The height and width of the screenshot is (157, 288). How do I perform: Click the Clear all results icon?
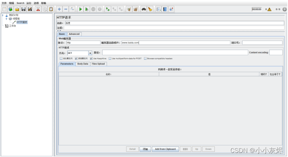tap(135, 9)
